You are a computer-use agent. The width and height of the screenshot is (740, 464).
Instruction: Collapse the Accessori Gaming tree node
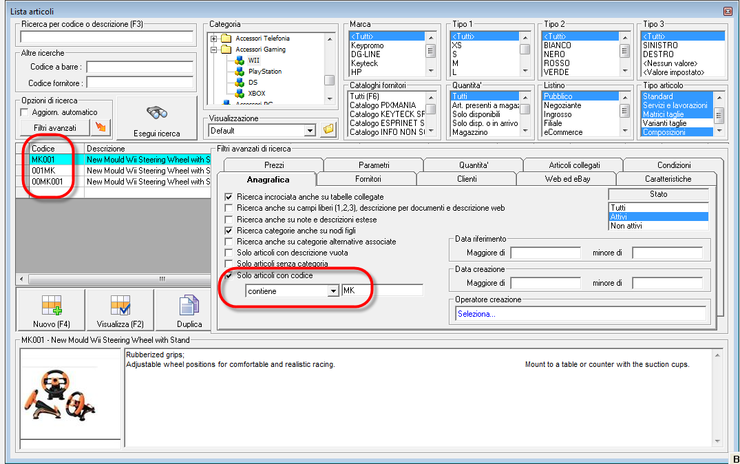[214, 50]
